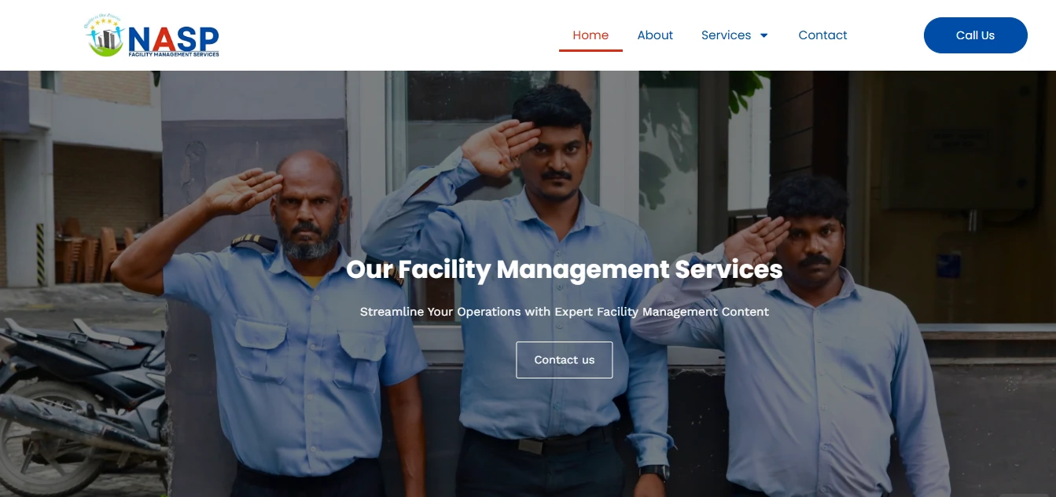Navigate to the Contact menu link

[822, 35]
